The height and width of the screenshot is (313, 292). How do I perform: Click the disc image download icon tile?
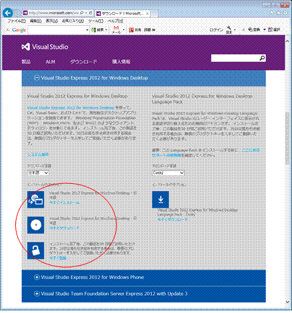click(36, 225)
